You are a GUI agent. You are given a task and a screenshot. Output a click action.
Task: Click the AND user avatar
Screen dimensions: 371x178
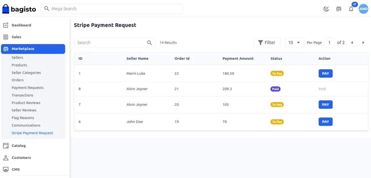click(363, 9)
